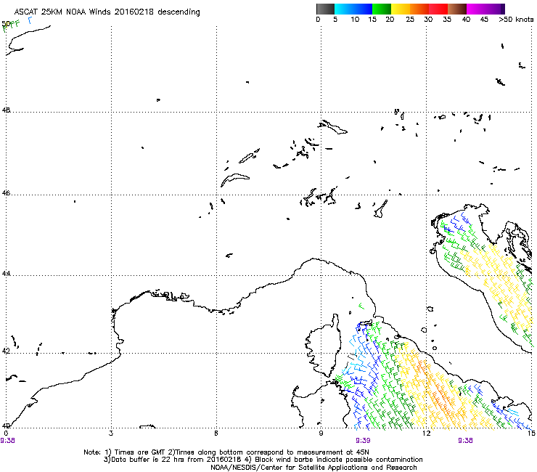The height and width of the screenshot is (472, 537).
Task: Click the '9' longitude axis label
Action: (321, 434)
